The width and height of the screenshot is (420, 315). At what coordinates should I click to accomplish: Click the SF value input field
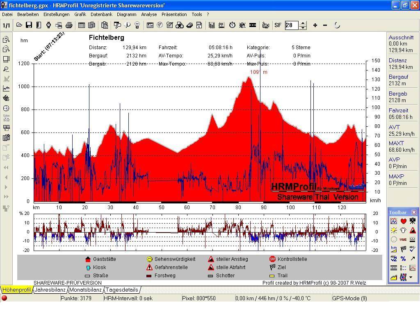click(x=292, y=25)
